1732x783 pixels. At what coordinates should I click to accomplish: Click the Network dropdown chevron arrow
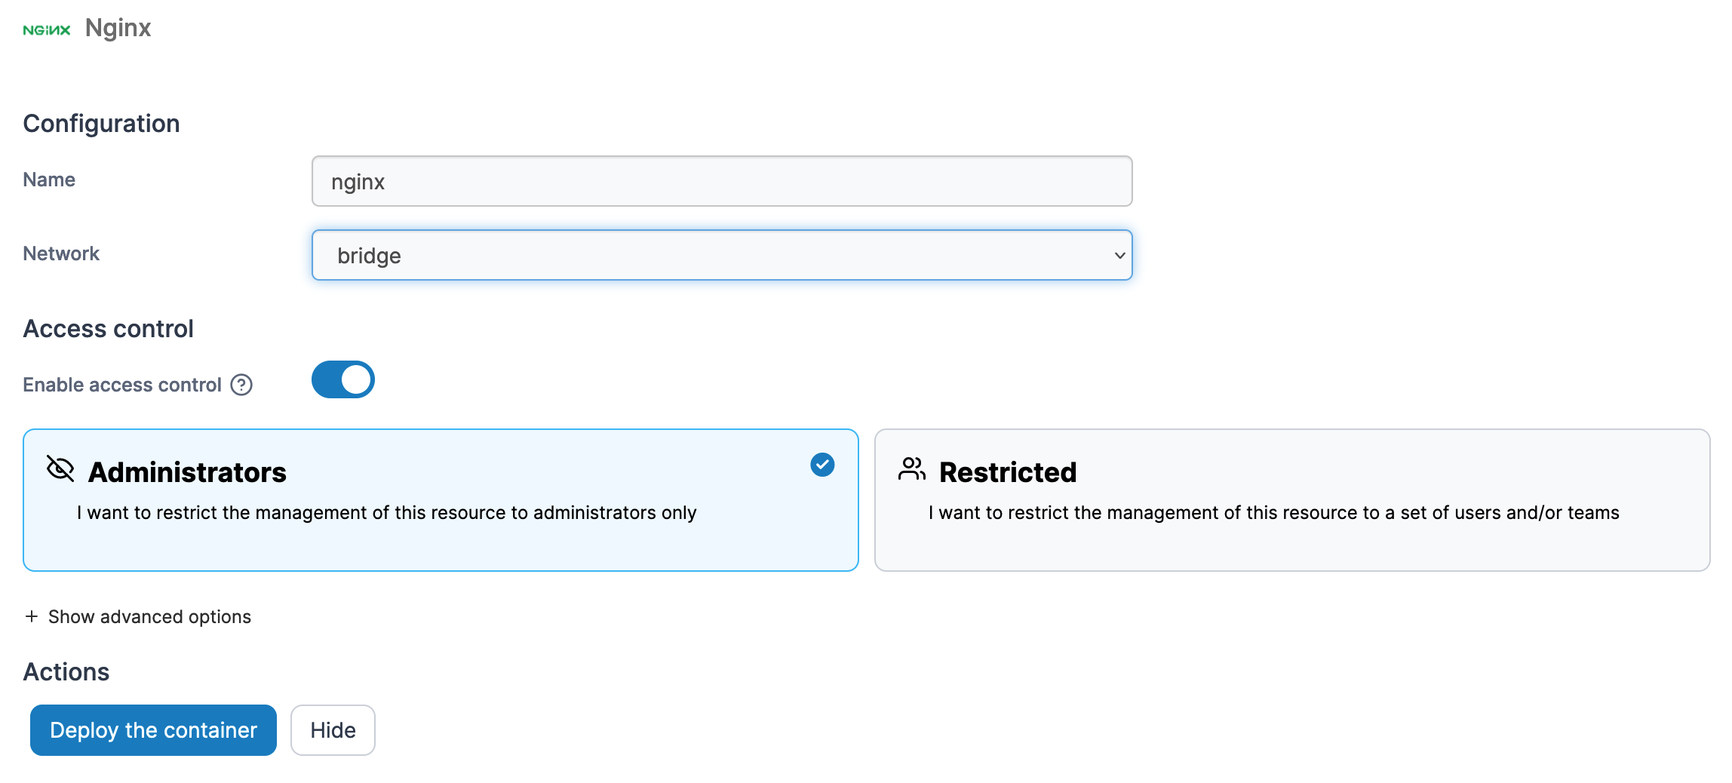point(1119,256)
